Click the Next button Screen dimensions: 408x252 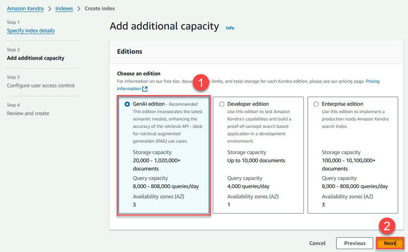tap(389, 243)
